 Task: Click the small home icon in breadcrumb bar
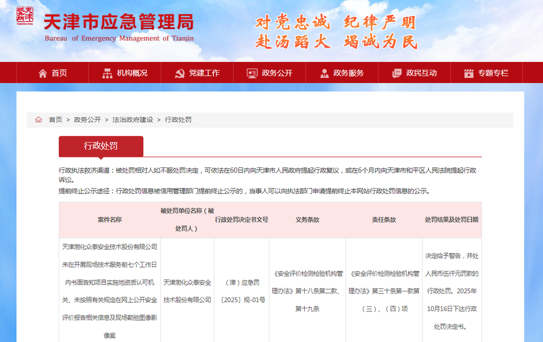[39, 120]
